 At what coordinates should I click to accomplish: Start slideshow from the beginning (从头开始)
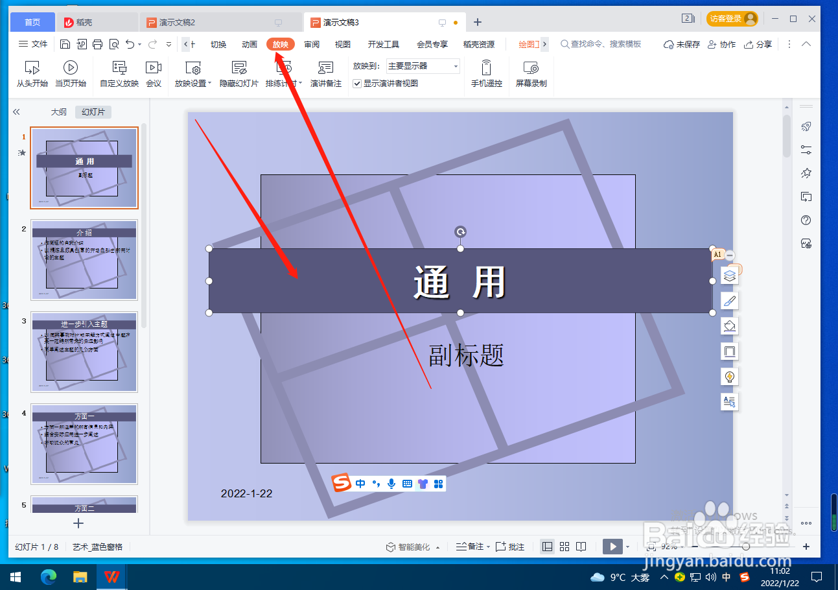point(32,74)
